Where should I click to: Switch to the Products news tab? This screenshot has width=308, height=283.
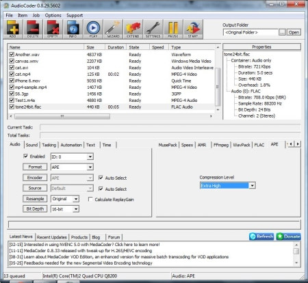click(x=79, y=237)
